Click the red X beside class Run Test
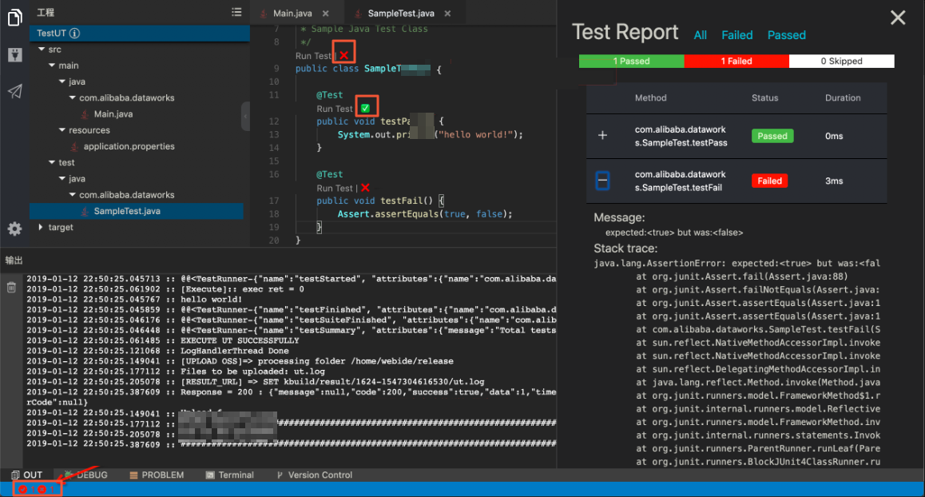Image resolution: width=925 pixels, height=497 pixels. pos(343,56)
